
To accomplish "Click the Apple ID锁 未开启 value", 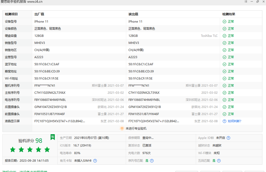I will coord(220,138).
